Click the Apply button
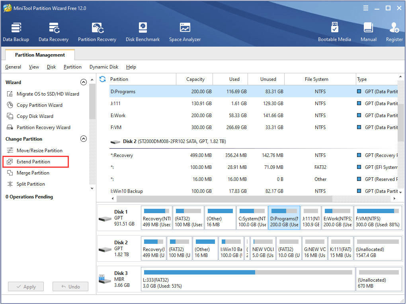 pyautogui.click(x=26, y=286)
